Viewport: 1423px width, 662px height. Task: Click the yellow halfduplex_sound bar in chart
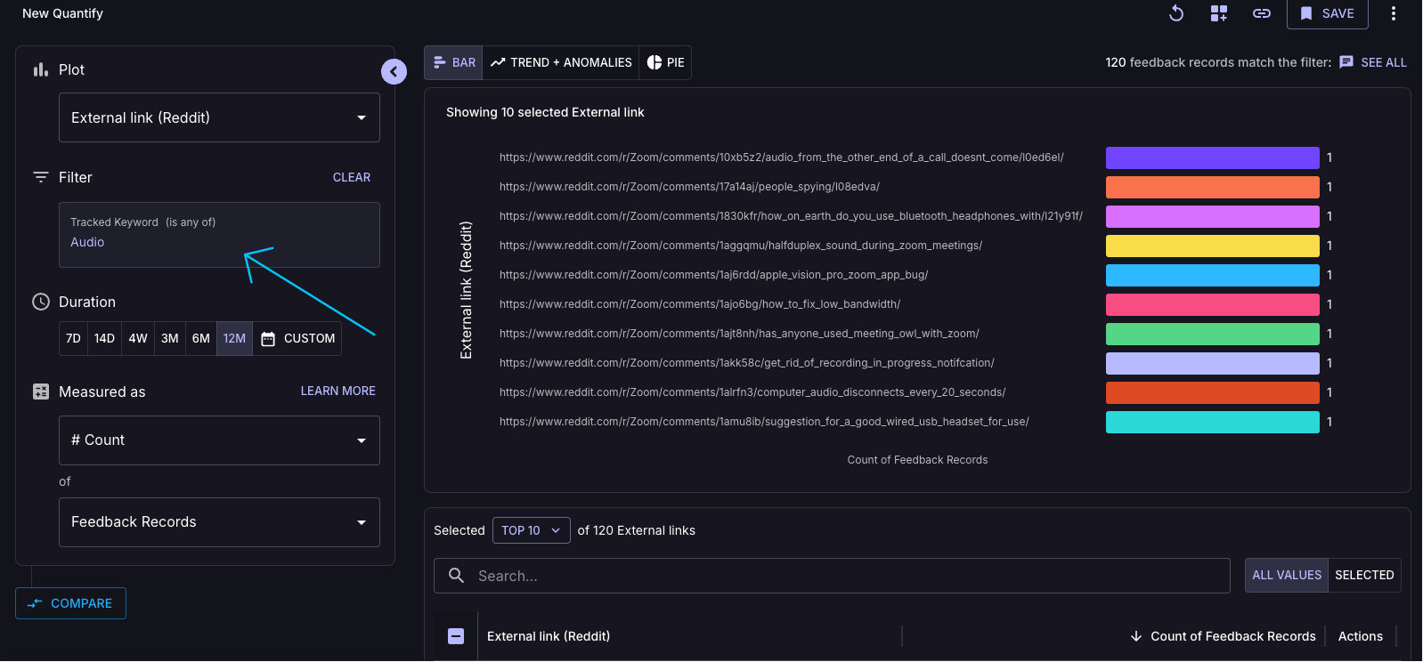coord(1212,246)
